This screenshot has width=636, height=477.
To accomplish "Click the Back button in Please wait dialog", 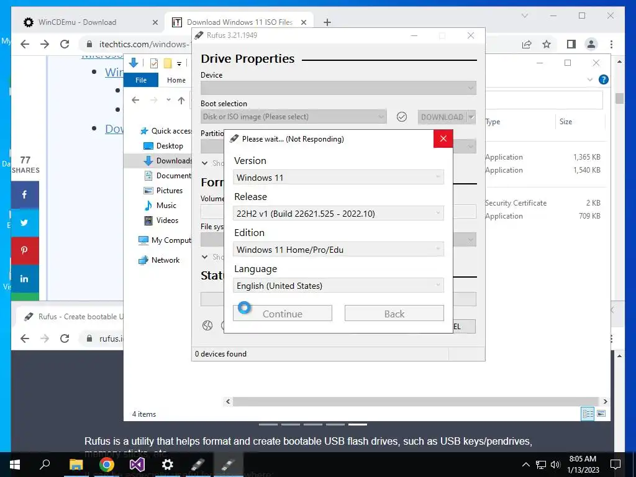I will coord(394,314).
